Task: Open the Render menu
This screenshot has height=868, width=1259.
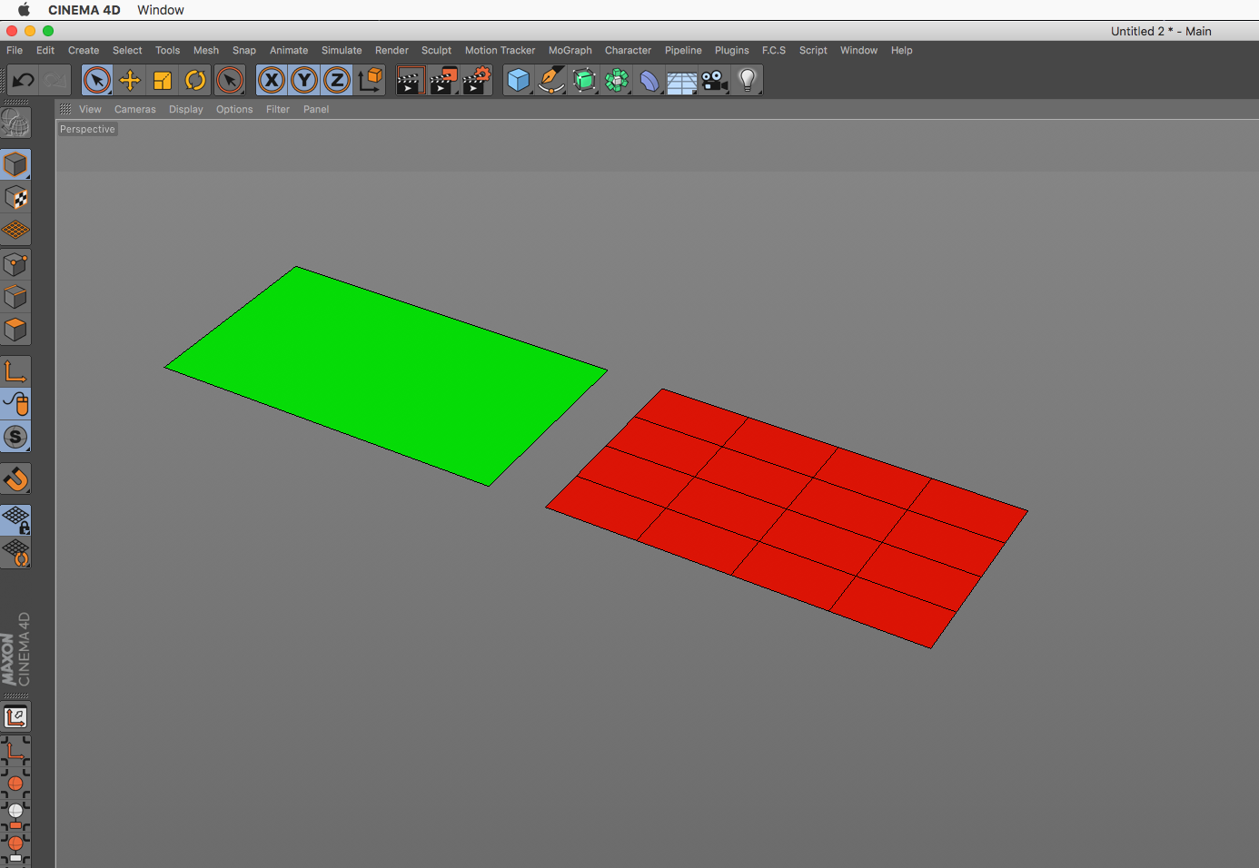Action: point(392,50)
